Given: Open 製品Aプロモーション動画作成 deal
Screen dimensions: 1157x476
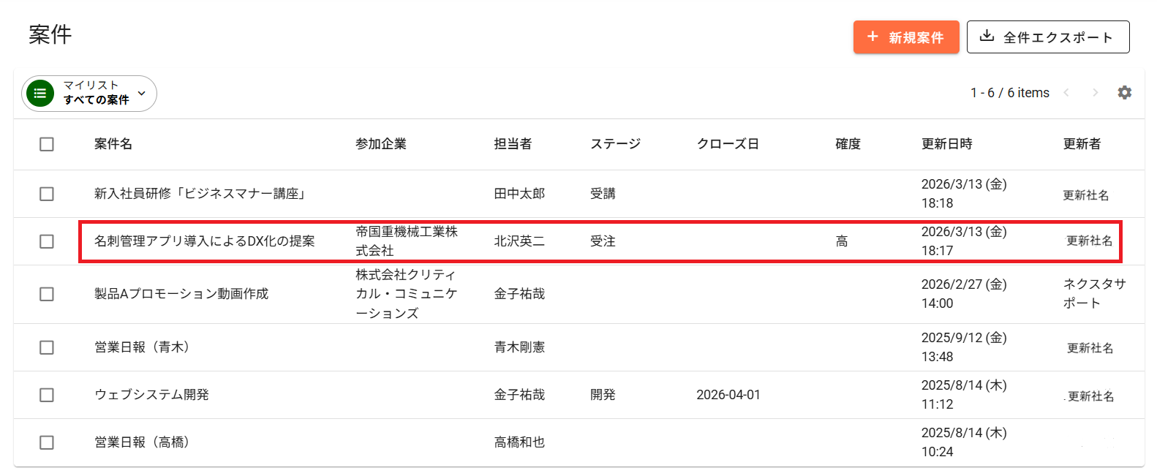Looking at the screenshot, I should pyautogui.click(x=181, y=294).
